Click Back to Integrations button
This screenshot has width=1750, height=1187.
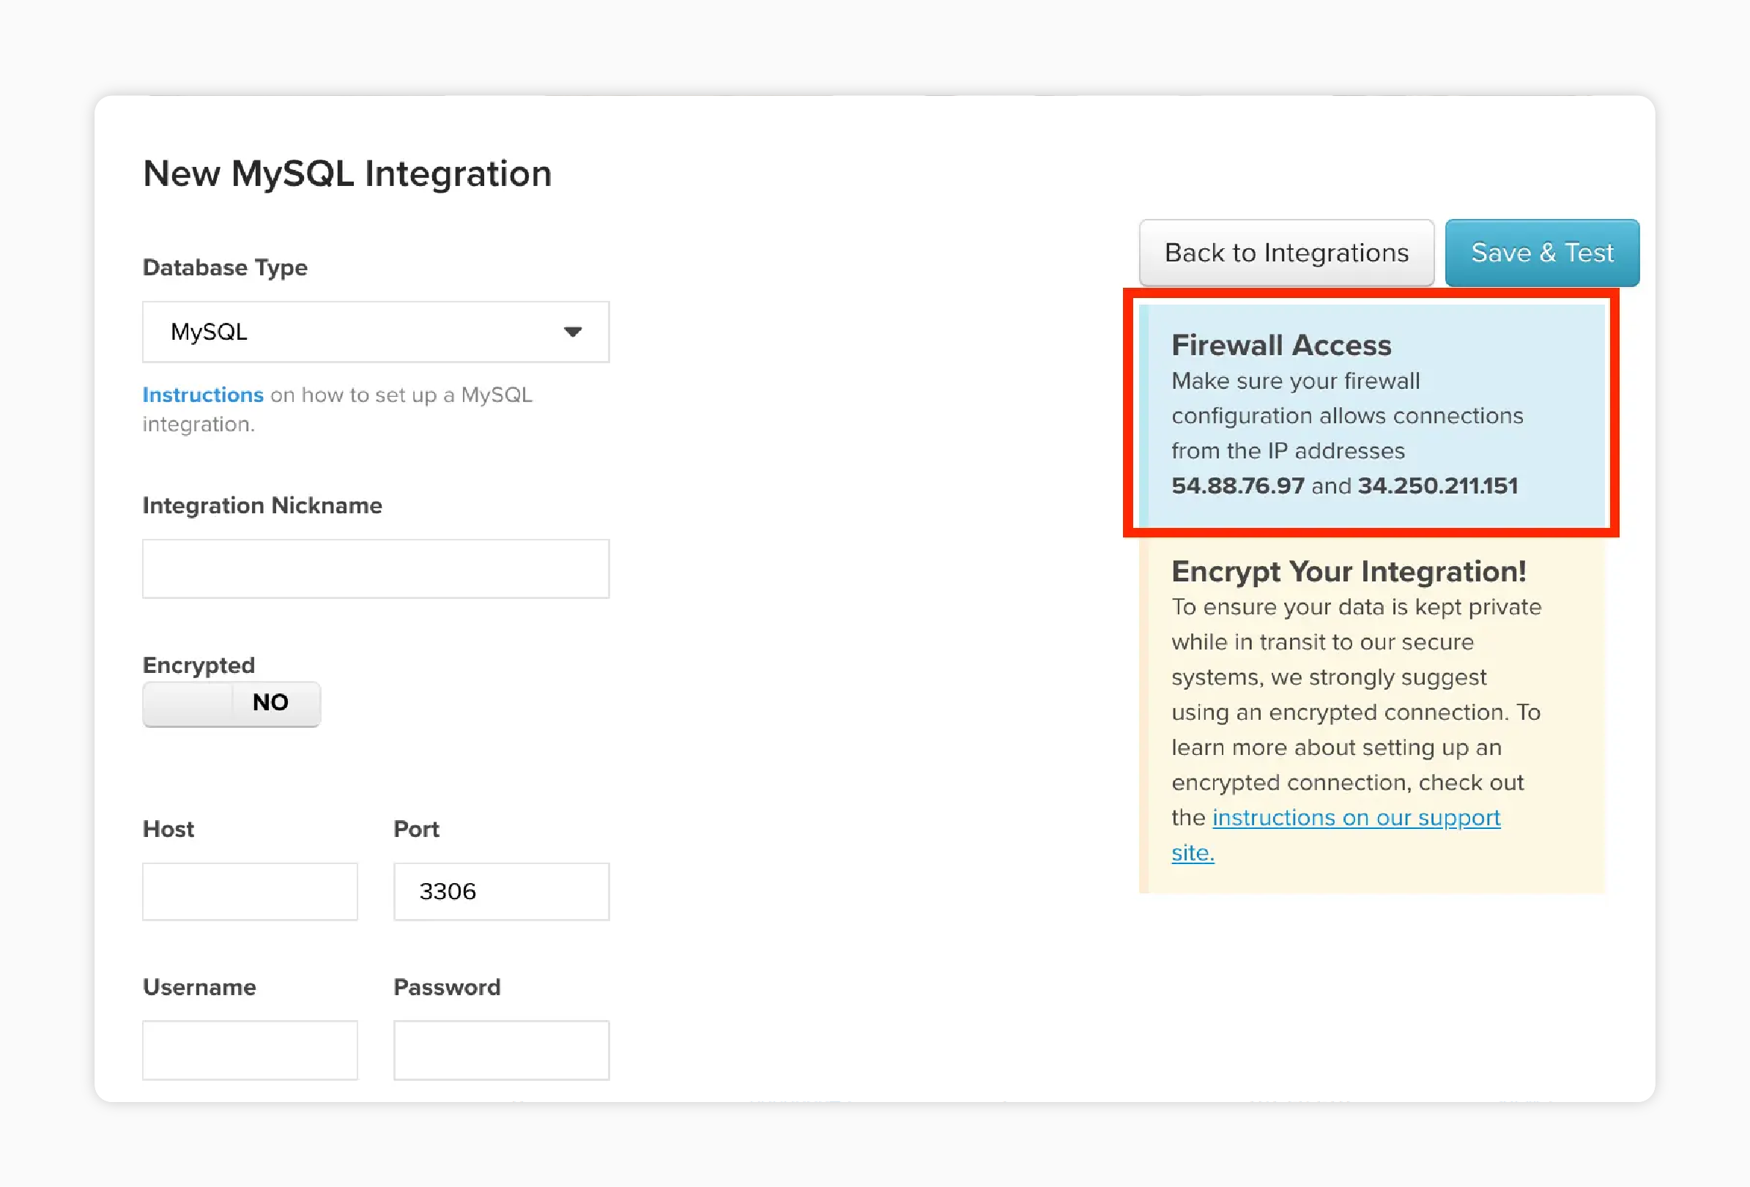pyautogui.click(x=1286, y=252)
